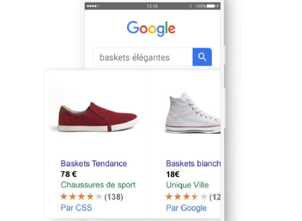Tap the signal strength dots indicator
Screen dimensions: 302x221
(x=93, y=6)
